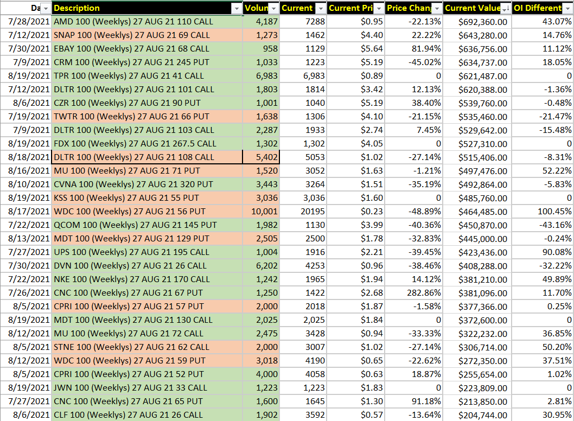Viewport: 574px width, 421px height.
Task: Select cell CPRI 100 (Weeklys) 27 AUG 21 52 PUT
Action: click(147, 374)
